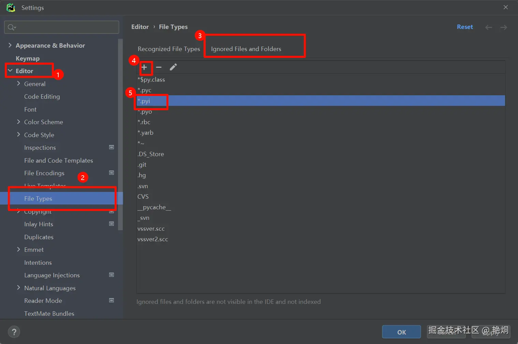Click Editor in the breadcrumb
This screenshot has width=518, height=344.
(140, 27)
